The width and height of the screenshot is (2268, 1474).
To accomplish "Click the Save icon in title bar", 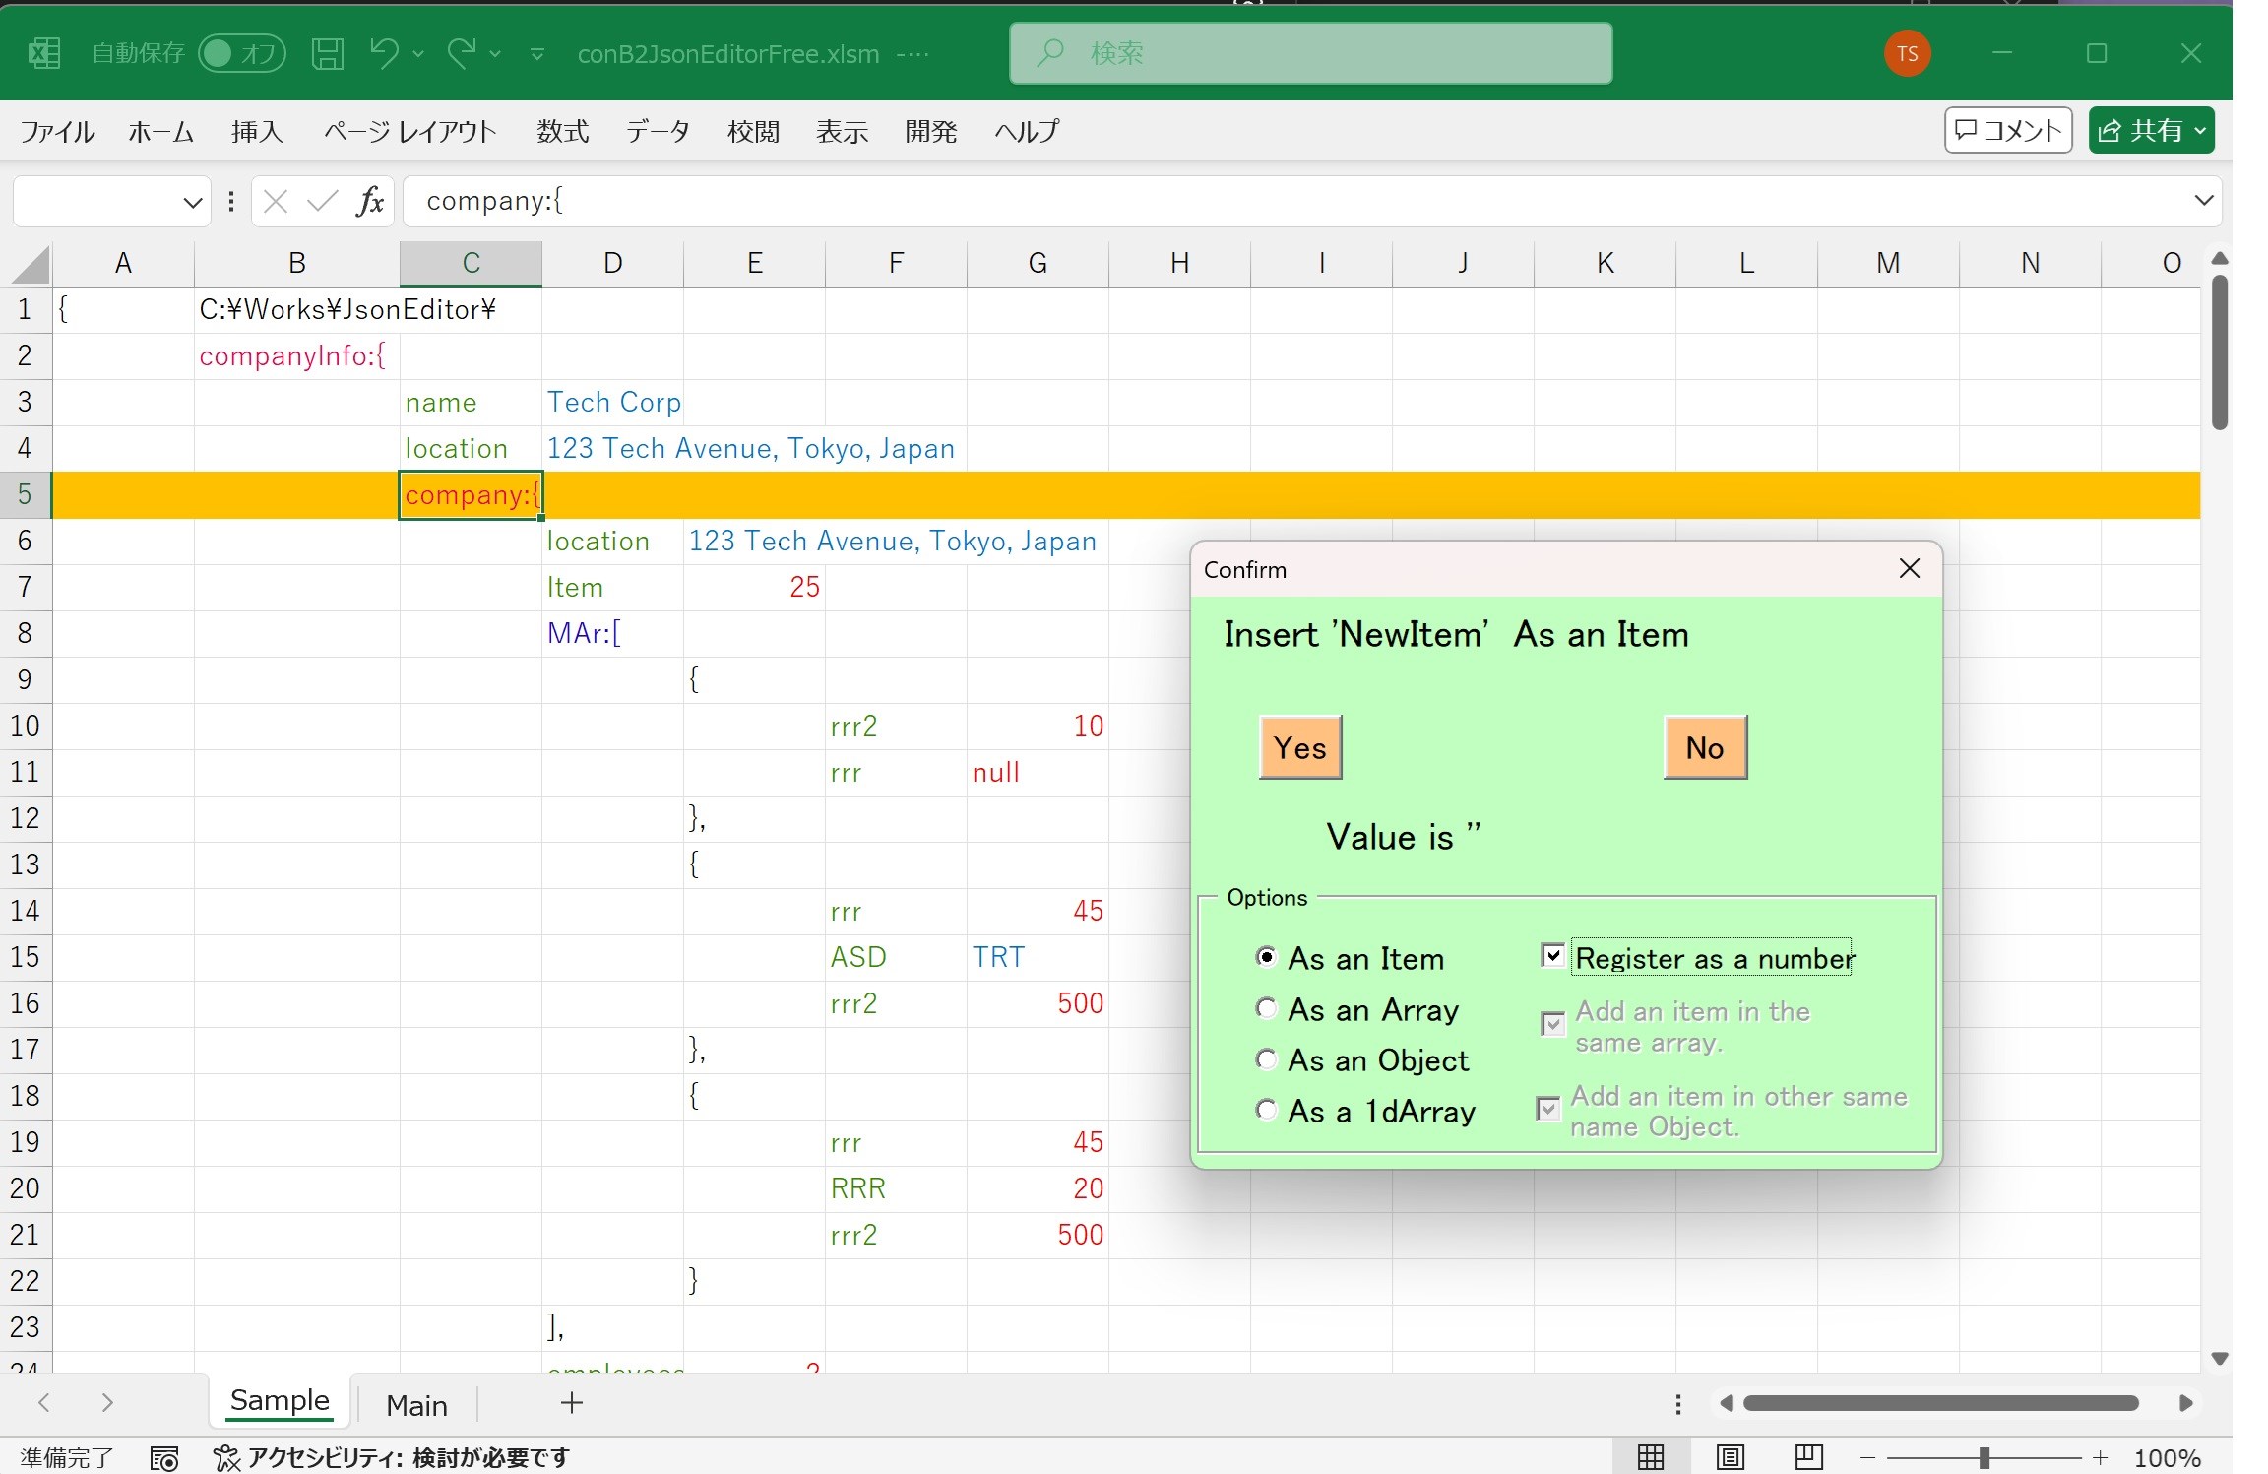I will click(327, 53).
